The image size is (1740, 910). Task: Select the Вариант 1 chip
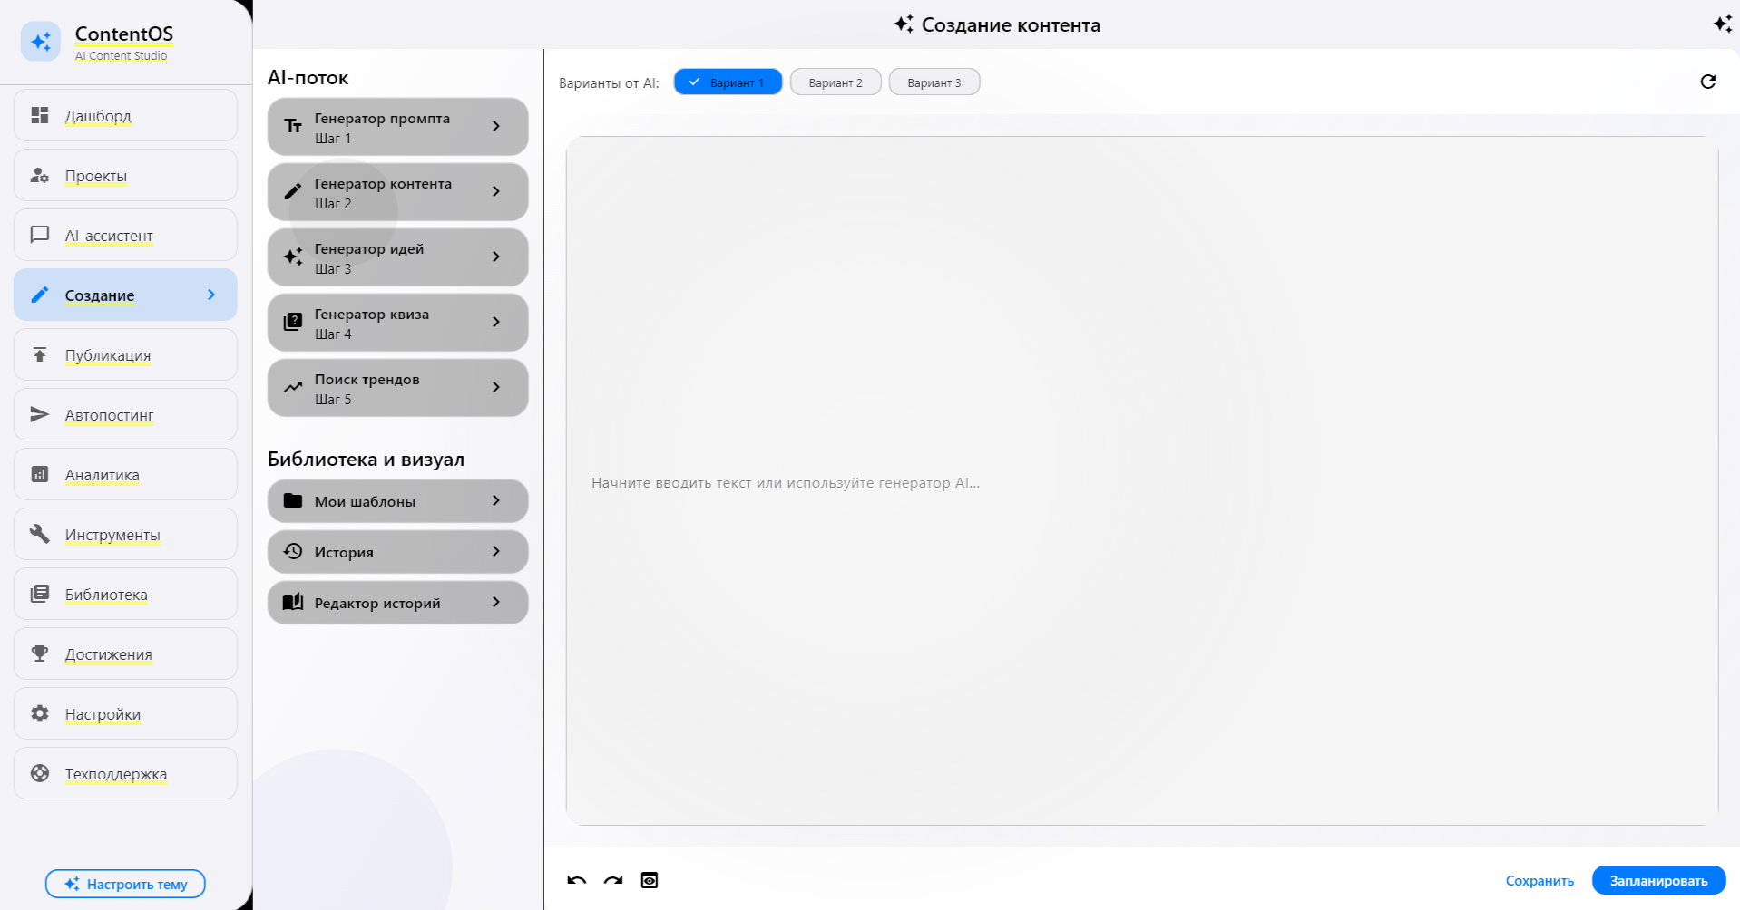click(x=728, y=82)
